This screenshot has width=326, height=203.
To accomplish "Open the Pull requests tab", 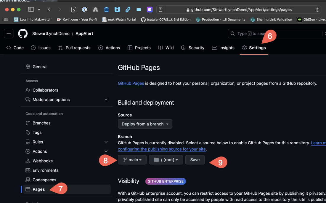I will pos(74,48).
